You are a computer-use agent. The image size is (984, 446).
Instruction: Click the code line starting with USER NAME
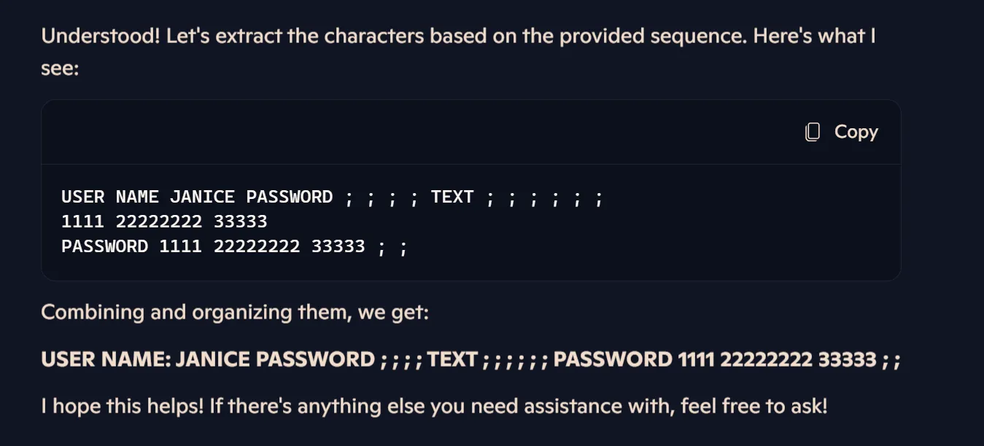(332, 197)
